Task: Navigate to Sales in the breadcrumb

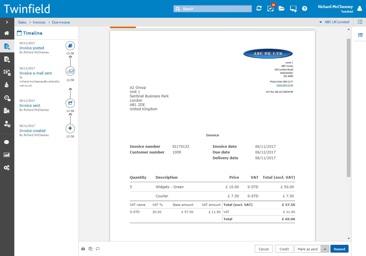Action: click(22, 22)
